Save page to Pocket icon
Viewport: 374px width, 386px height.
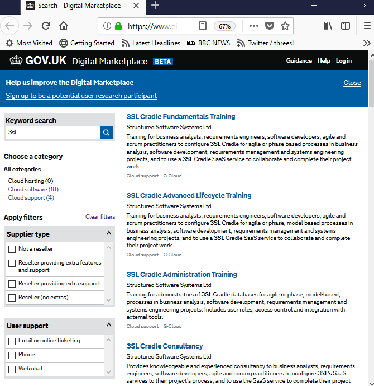click(x=270, y=26)
